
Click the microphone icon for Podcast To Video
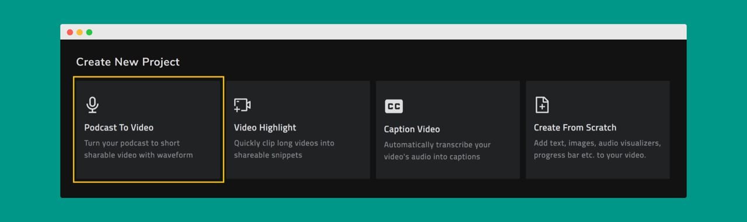coord(92,105)
